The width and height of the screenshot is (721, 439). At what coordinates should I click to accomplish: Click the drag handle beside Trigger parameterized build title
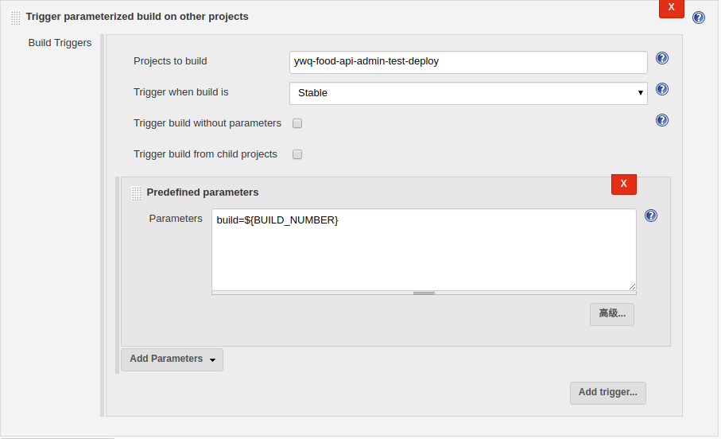16,17
